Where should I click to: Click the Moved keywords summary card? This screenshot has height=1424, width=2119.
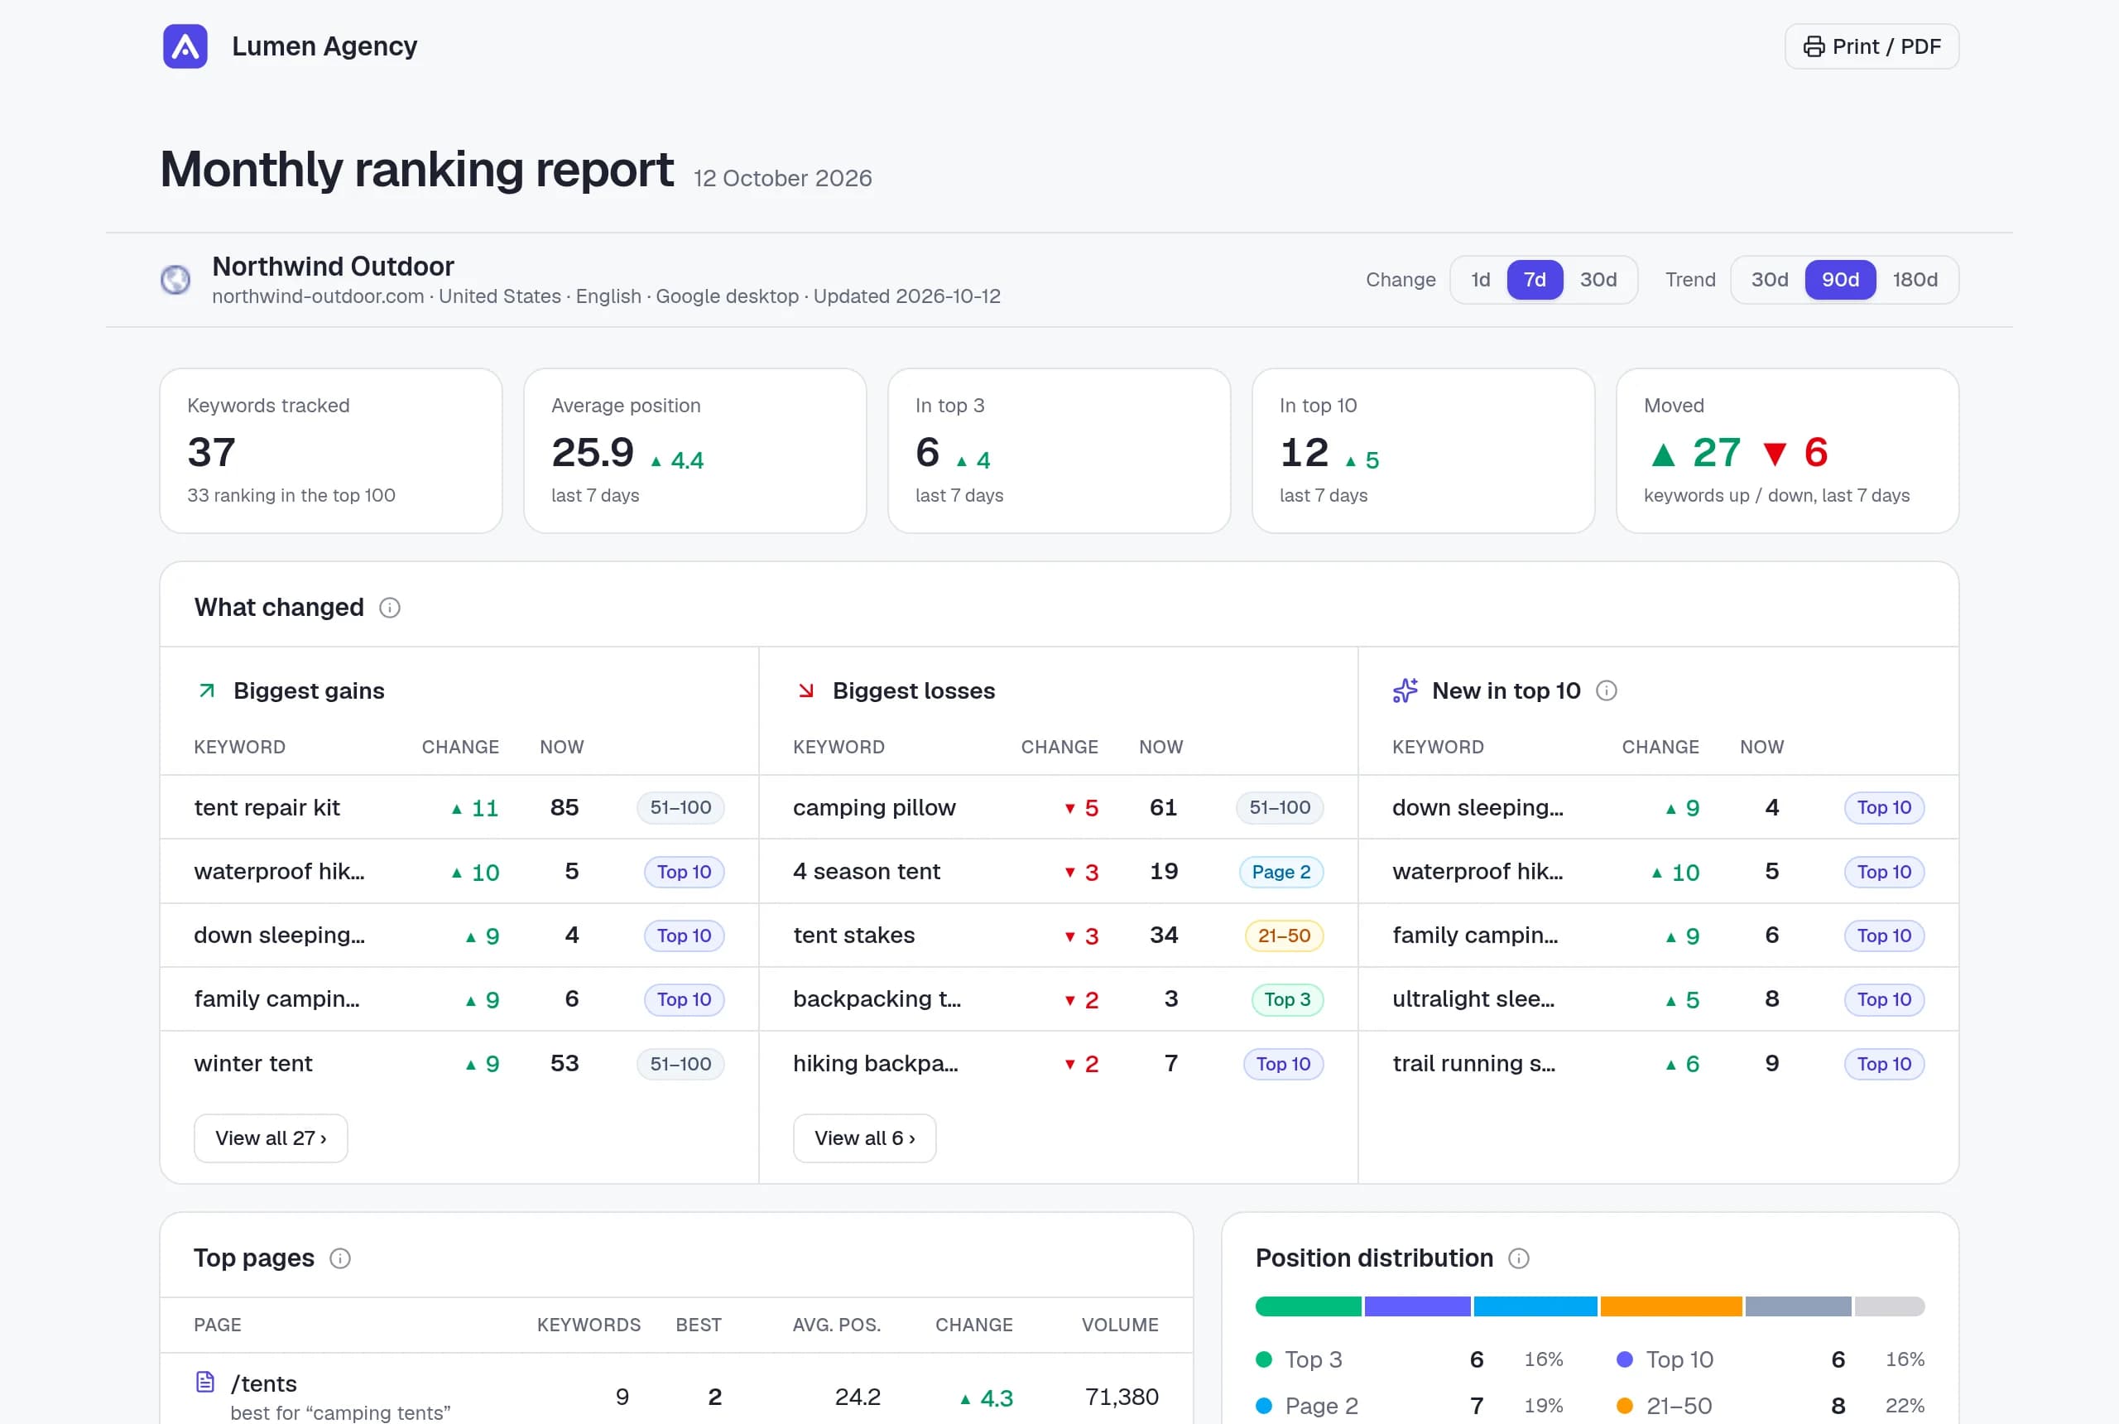1787,450
